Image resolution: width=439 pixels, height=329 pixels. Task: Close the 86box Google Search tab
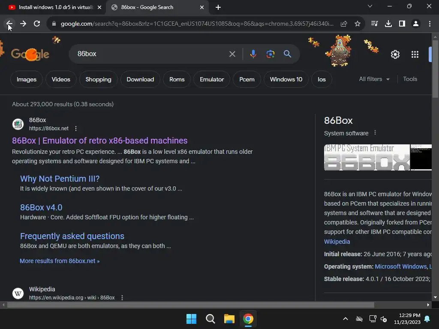pos(202,8)
